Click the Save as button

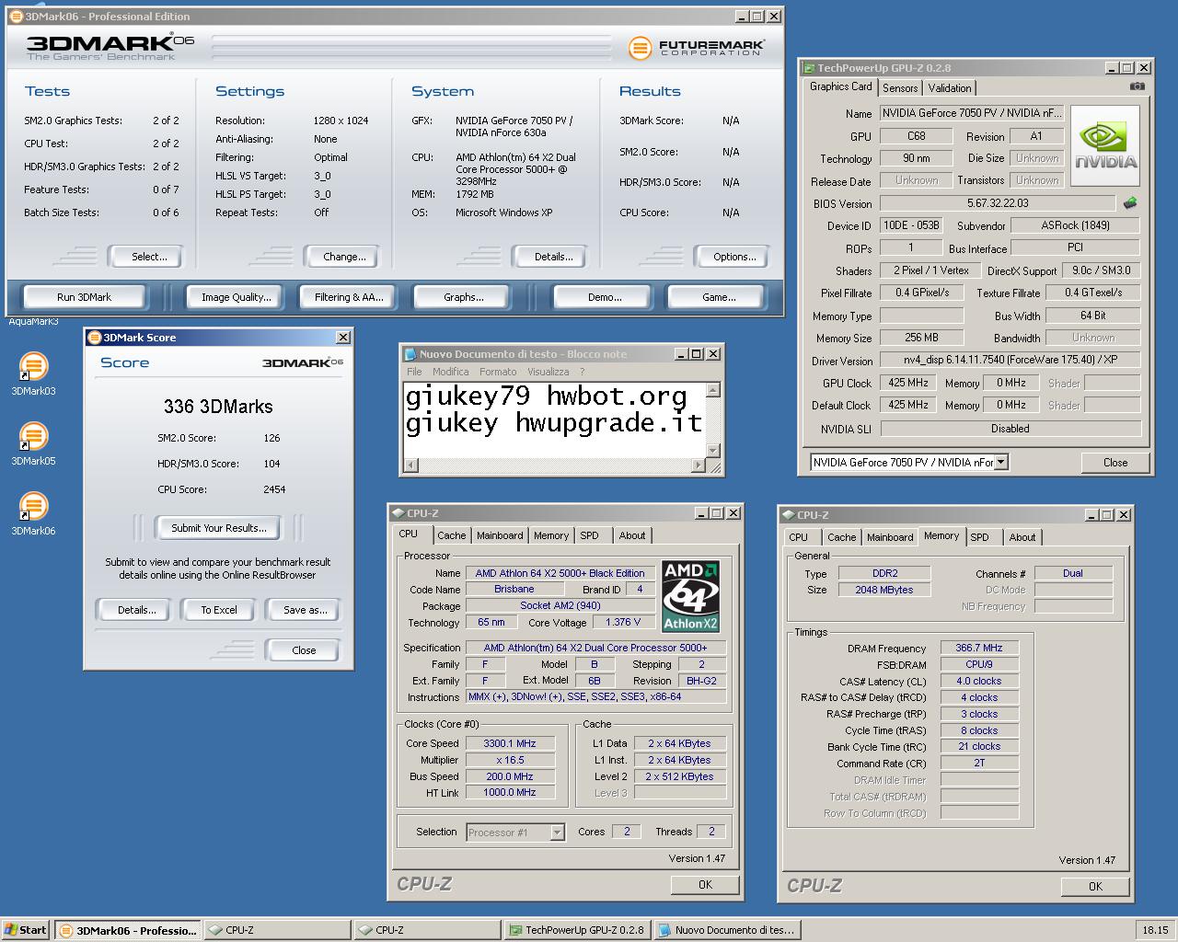point(305,610)
